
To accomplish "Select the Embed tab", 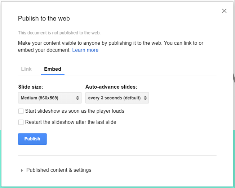I will 53,69.
